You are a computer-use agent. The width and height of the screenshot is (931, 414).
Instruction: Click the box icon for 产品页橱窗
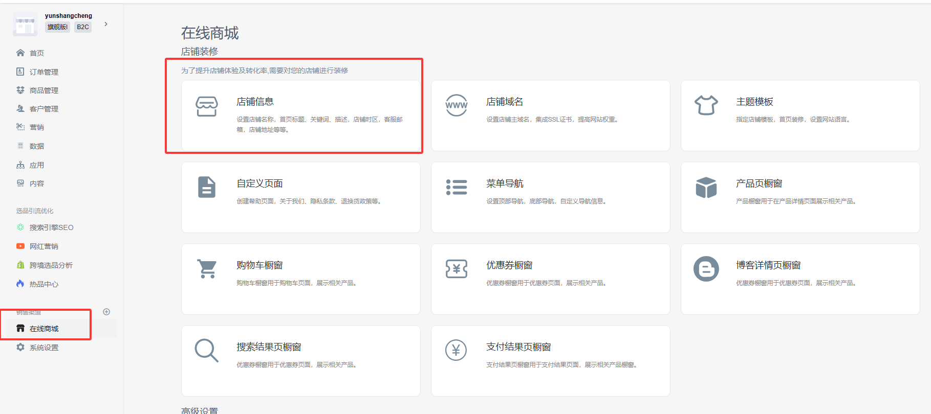tap(706, 187)
